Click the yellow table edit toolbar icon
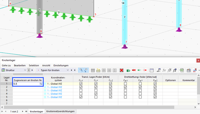The width and height of the screenshot is (200, 114). click(x=98, y=70)
